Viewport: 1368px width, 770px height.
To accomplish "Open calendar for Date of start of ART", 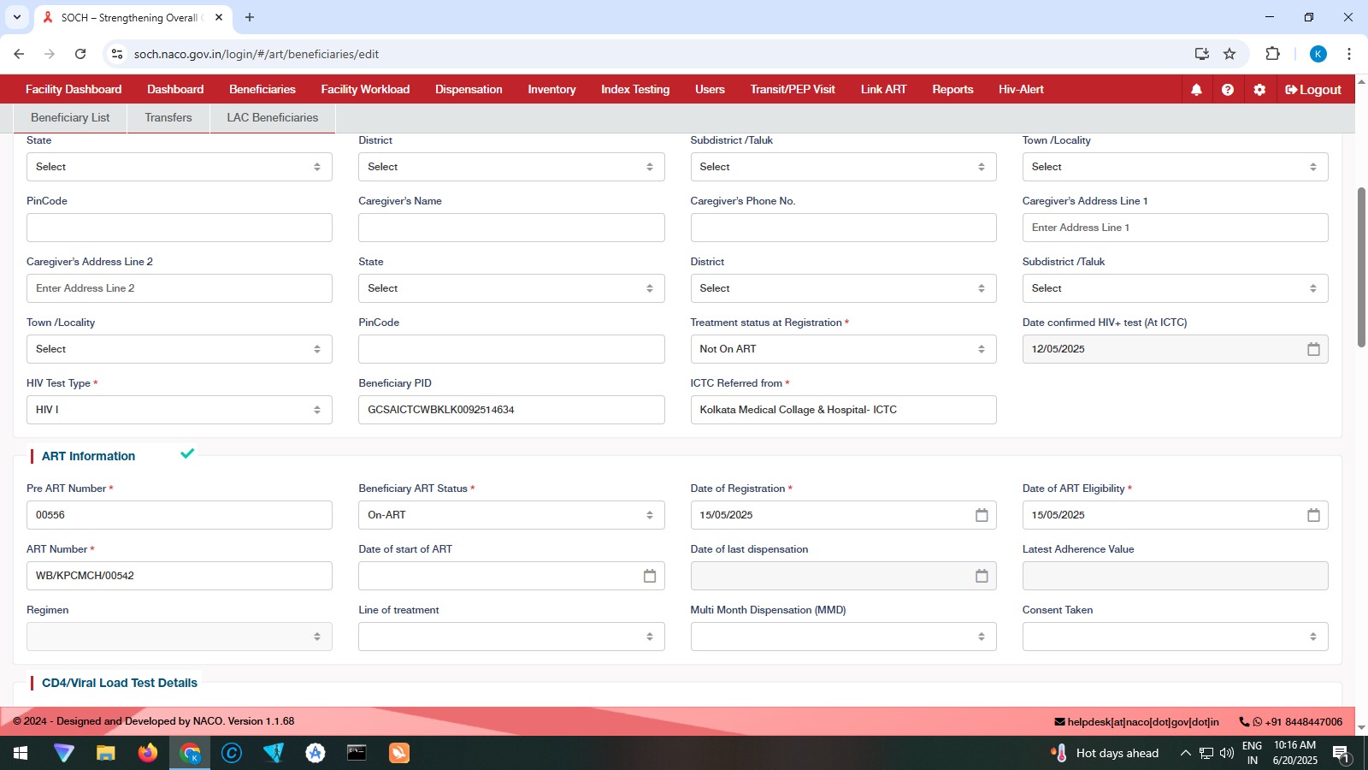I will pyautogui.click(x=650, y=576).
